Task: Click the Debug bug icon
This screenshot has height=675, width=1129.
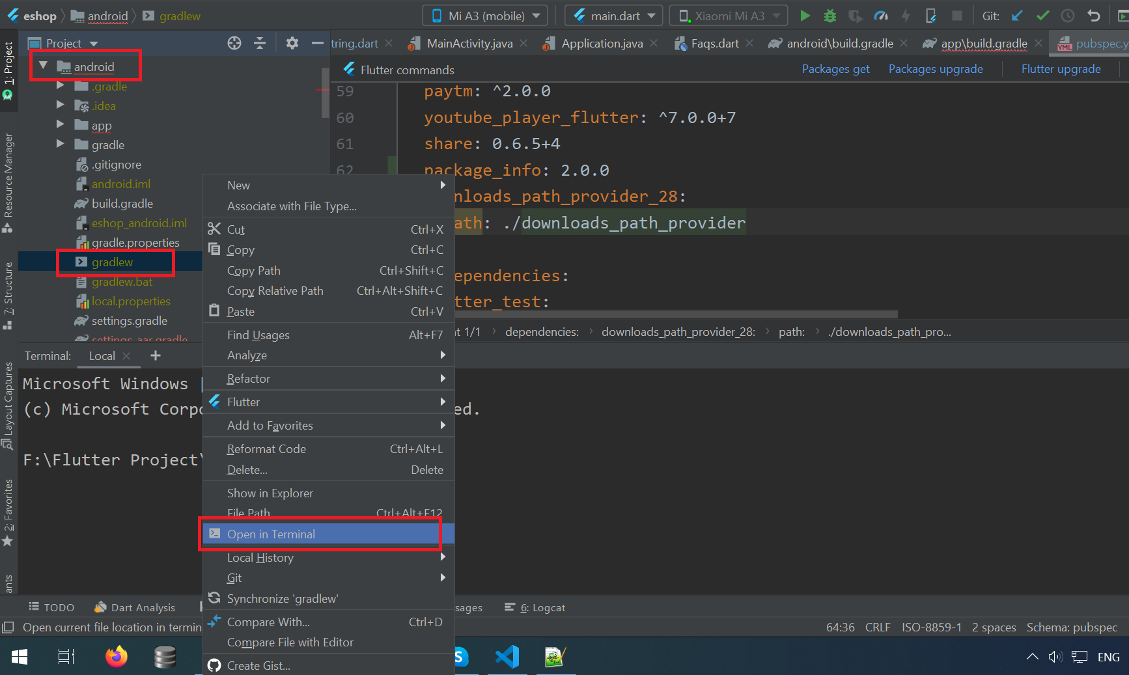Action: click(x=829, y=16)
